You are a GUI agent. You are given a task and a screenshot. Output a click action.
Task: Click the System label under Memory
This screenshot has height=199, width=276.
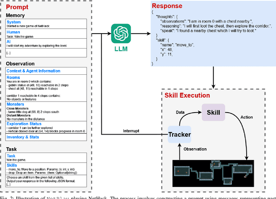click(14, 22)
